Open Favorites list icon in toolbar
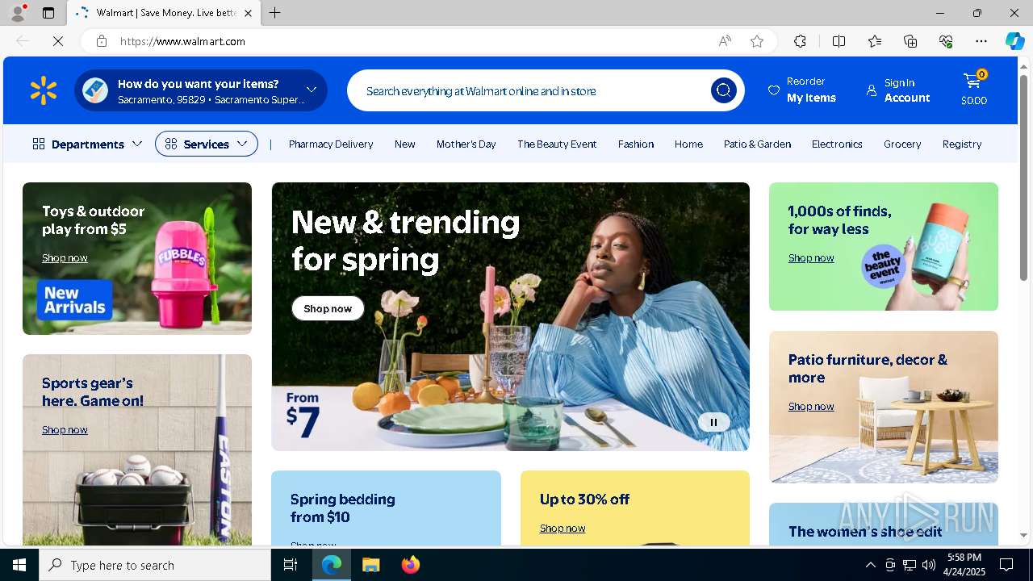The image size is (1033, 581). 875,41
